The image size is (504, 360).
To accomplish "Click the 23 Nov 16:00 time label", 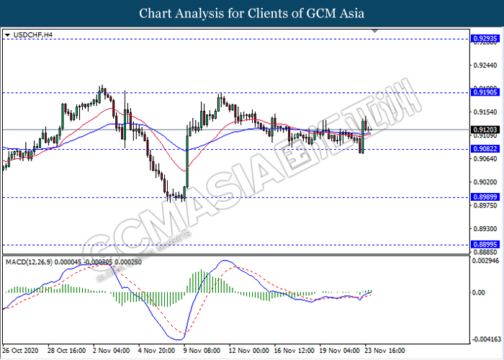I will click(384, 351).
